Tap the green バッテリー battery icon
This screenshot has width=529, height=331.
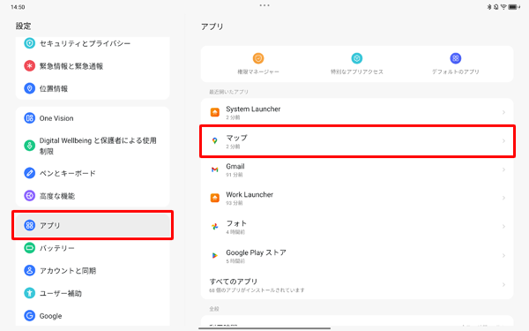30,248
